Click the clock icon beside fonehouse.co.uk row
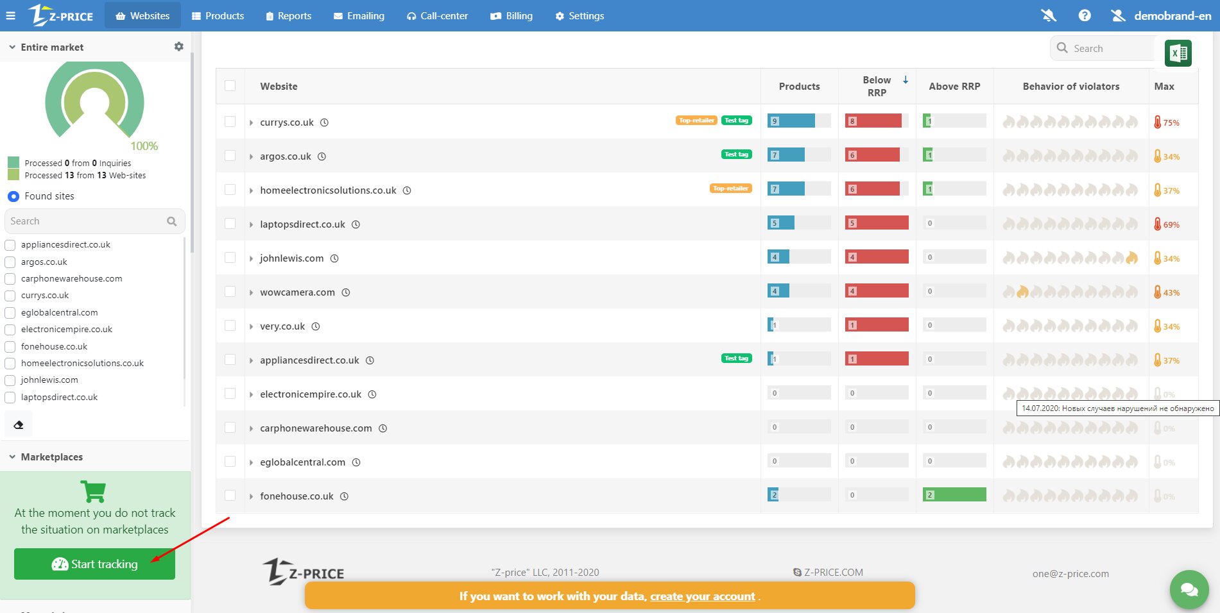This screenshot has height=613, width=1220. click(x=344, y=496)
